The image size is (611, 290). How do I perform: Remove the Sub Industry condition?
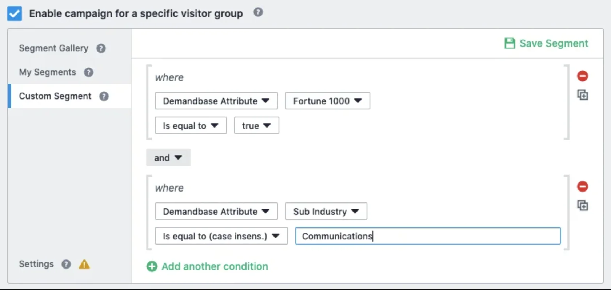[582, 186]
